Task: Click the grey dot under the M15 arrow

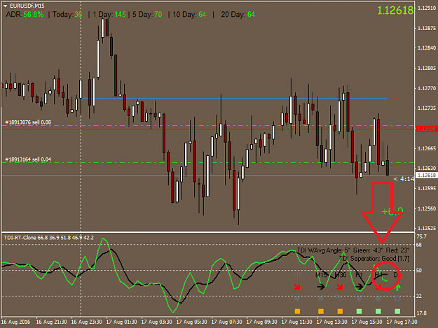Action: pyautogui.click(x=321, y=299)
